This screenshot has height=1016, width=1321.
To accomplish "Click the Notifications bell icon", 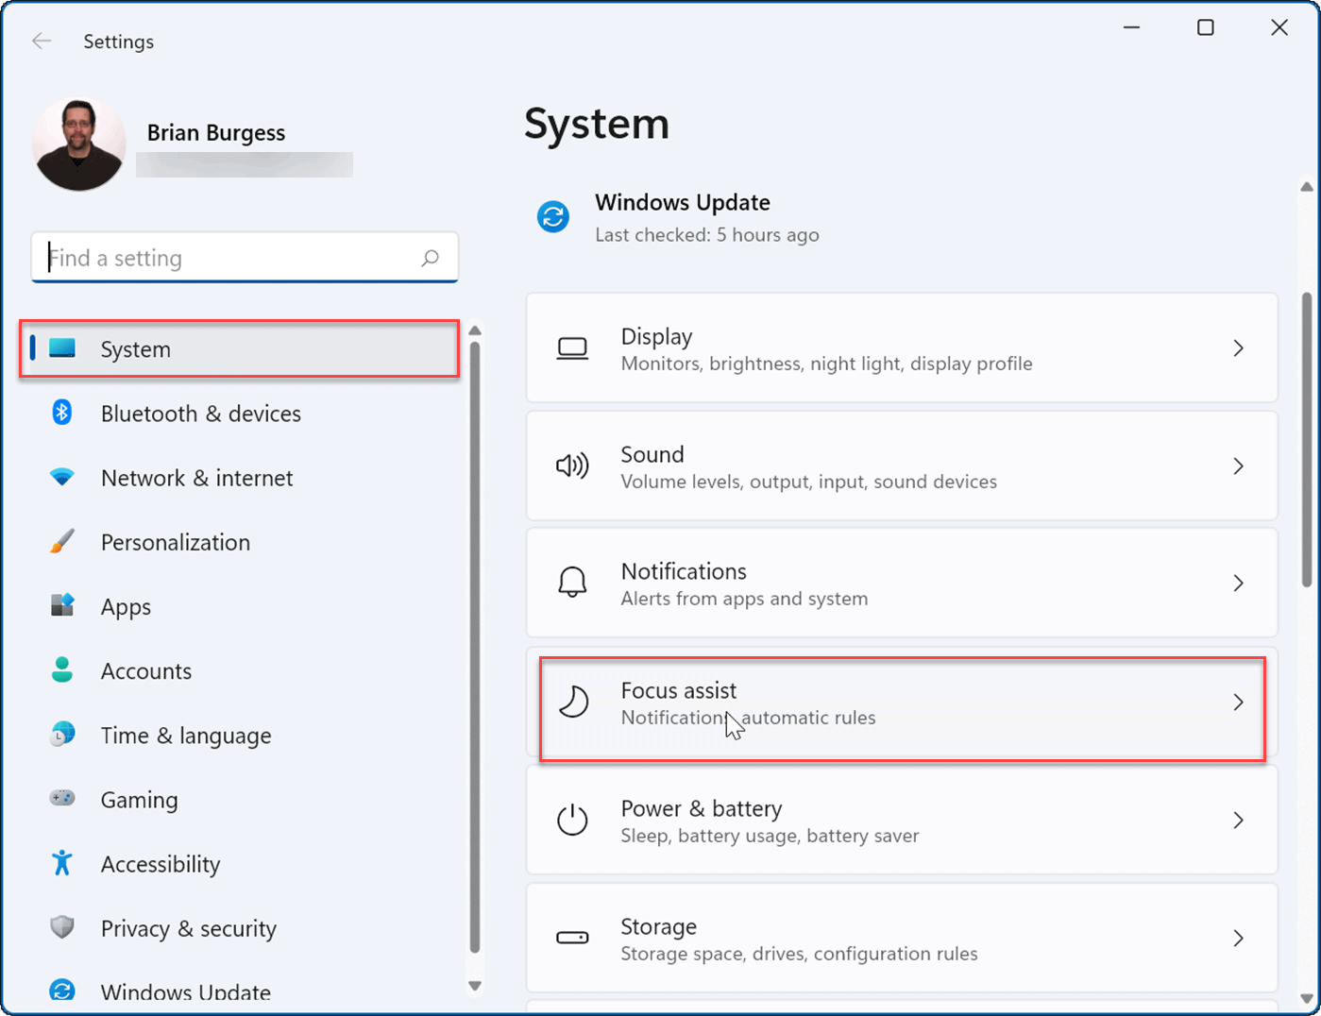I will 572,583.
